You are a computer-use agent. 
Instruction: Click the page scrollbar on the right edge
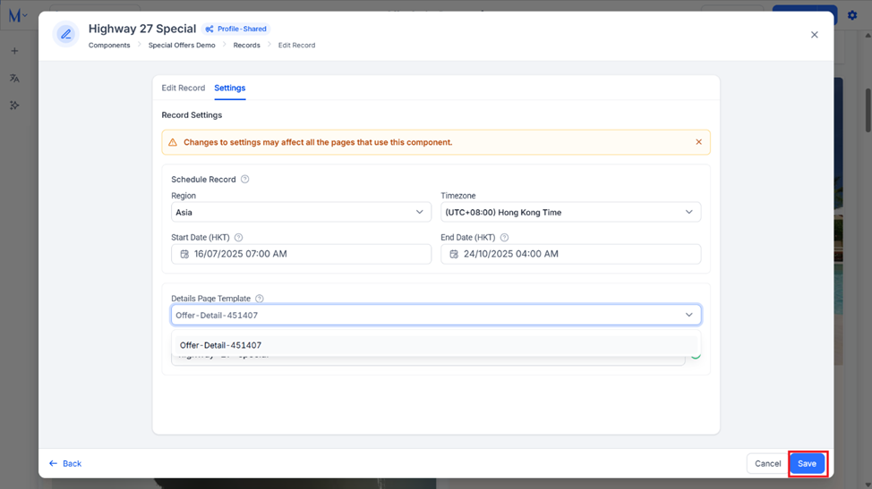[868, 110]
